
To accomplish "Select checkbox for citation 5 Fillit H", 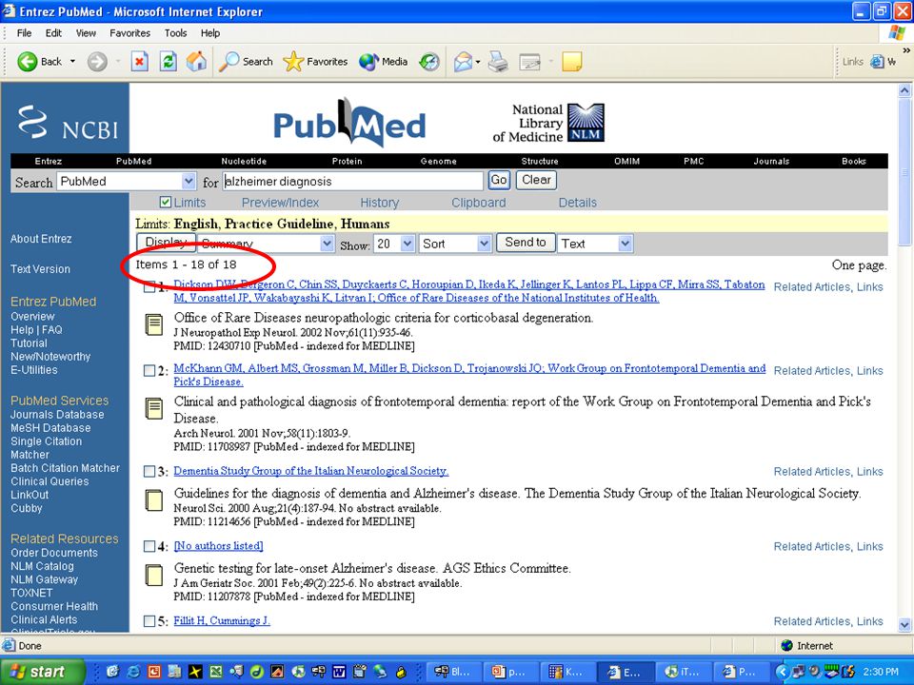I will (x=149, y=621).
